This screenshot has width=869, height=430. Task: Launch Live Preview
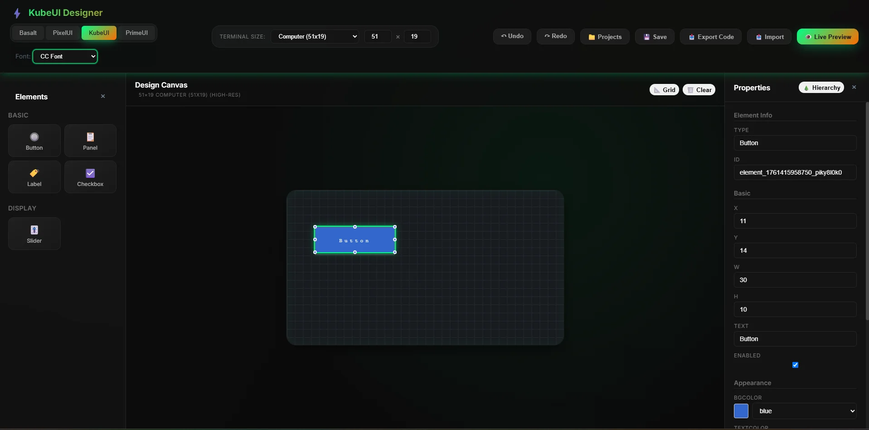tap(827, 37)
